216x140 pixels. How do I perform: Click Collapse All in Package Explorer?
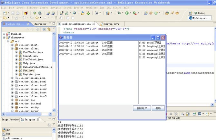pyautogui.click(x=44, y=29)
